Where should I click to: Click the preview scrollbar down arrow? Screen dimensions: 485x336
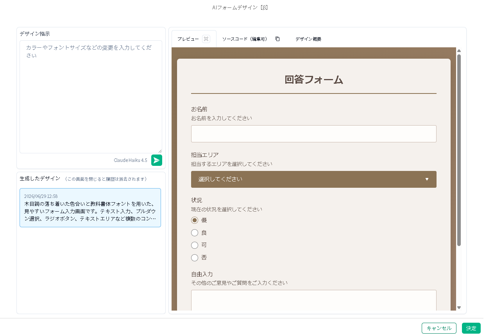459,308
